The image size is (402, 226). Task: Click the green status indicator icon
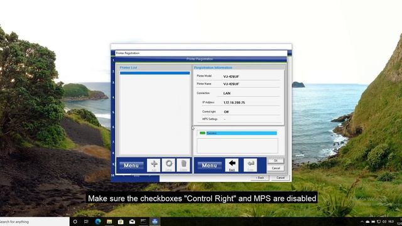[x=202, y=133]
